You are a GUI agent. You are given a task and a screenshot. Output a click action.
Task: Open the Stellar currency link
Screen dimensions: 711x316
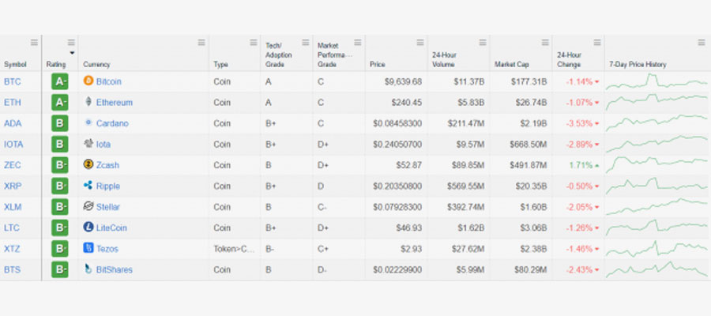110,207
